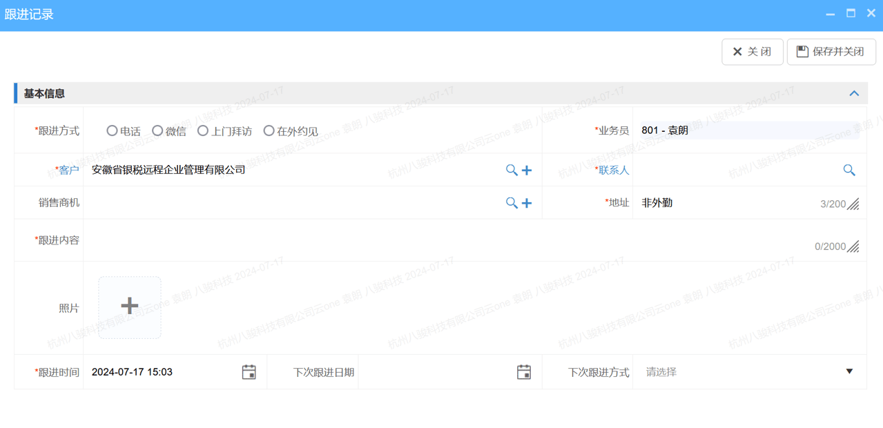Add a new customer with plus icon
This screenshot has height=428, width=883.
527,170
